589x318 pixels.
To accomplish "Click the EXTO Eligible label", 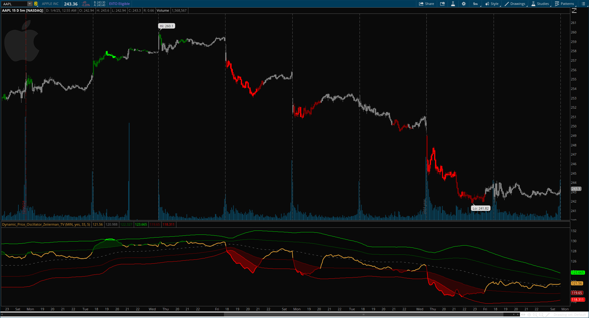I will [x=119, y=4].
